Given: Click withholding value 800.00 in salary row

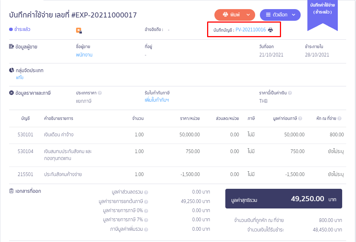Looking at the screenshot, I should point(337,134).
